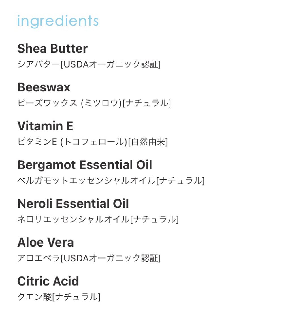Select the ビタミンE (トコフェロール) text
The height and width of the screenshot is (323, 290).
coord(72,142)
